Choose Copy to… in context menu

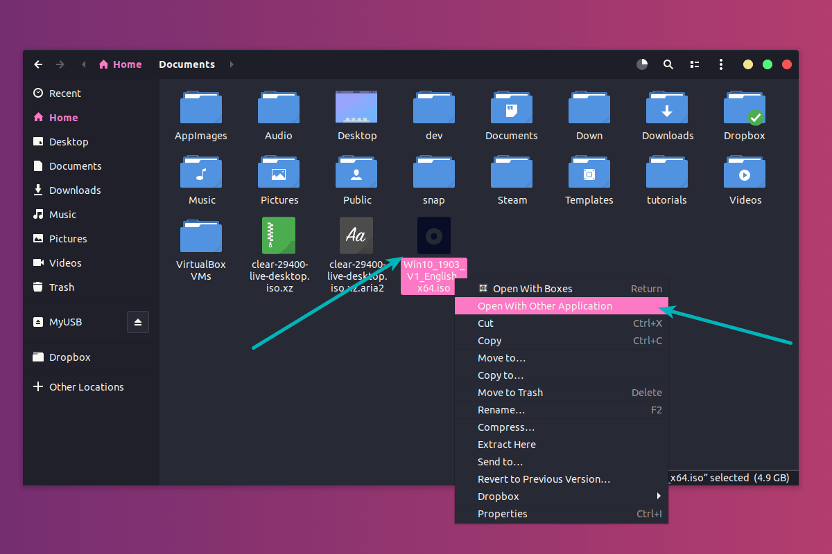[561, 375]
